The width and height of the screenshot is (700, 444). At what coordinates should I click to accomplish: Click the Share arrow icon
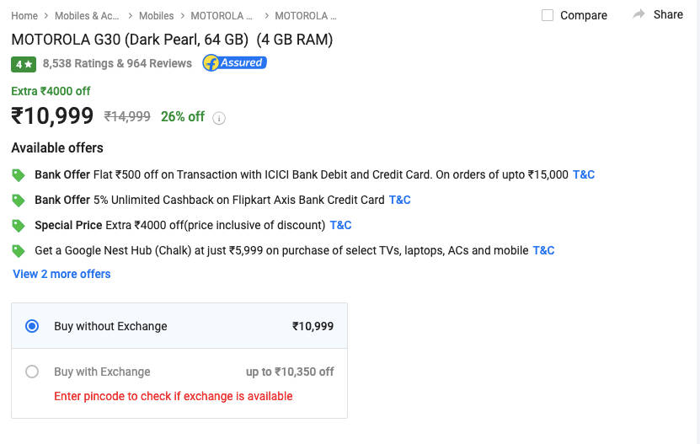[639, 14]
